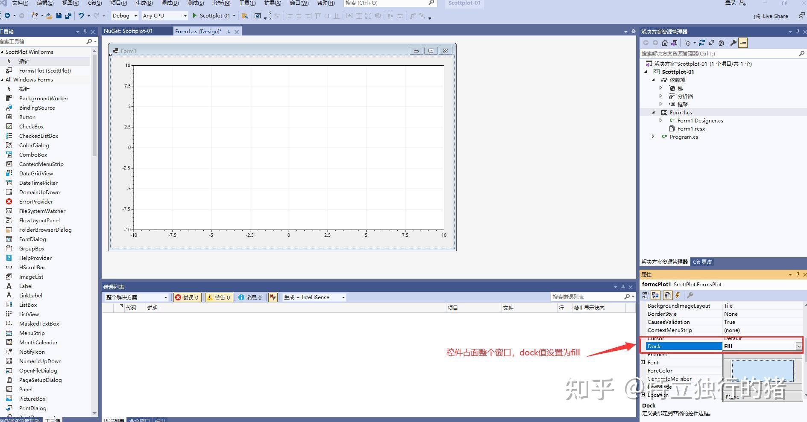Sort Properties alphabetically

655,295
